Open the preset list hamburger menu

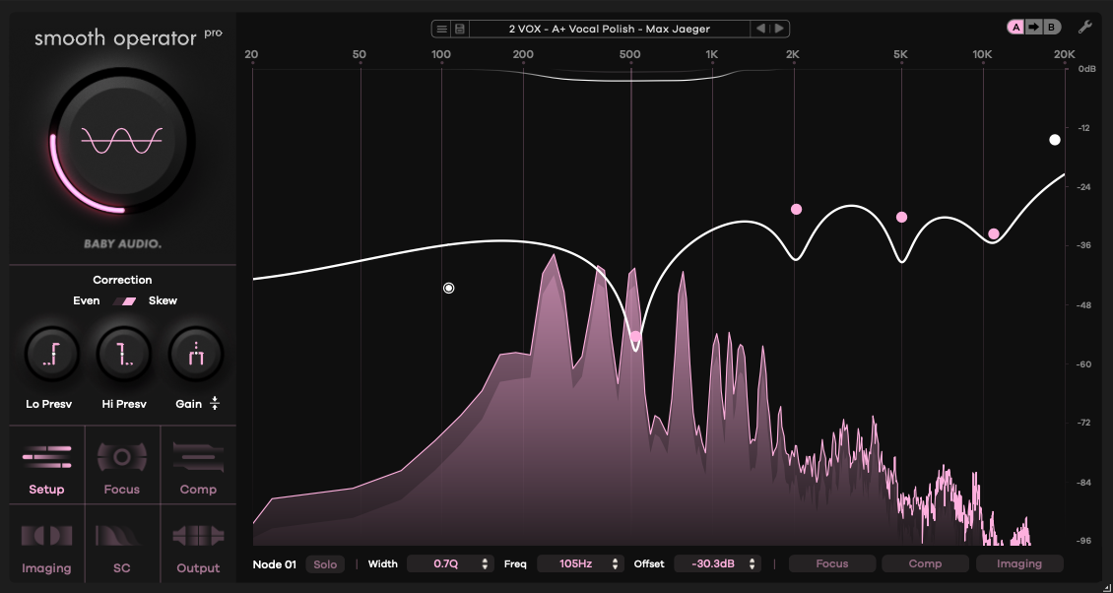point(441,30)
